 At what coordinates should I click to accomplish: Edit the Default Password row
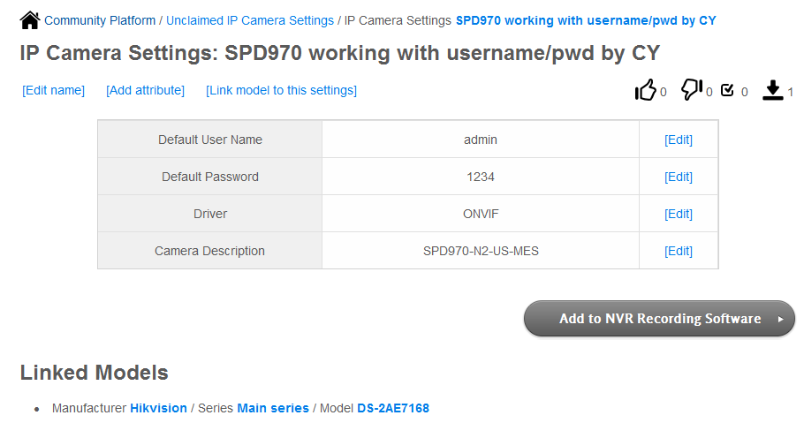(678, 177)
